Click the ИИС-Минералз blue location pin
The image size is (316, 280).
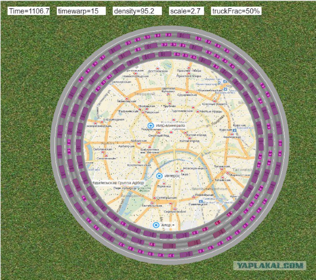coord(151,125)
